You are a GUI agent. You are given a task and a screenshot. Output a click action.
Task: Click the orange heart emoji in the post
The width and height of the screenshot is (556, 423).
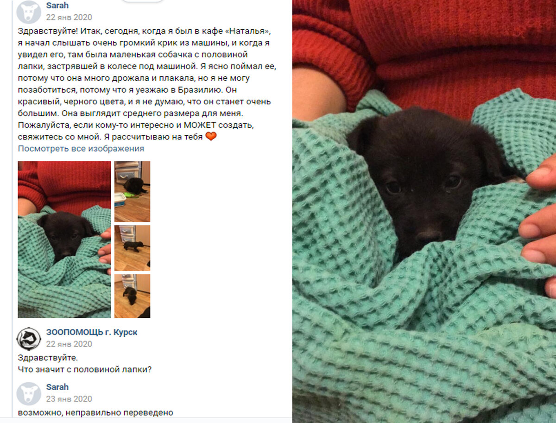pyautogui.click(x=211, y=137)
